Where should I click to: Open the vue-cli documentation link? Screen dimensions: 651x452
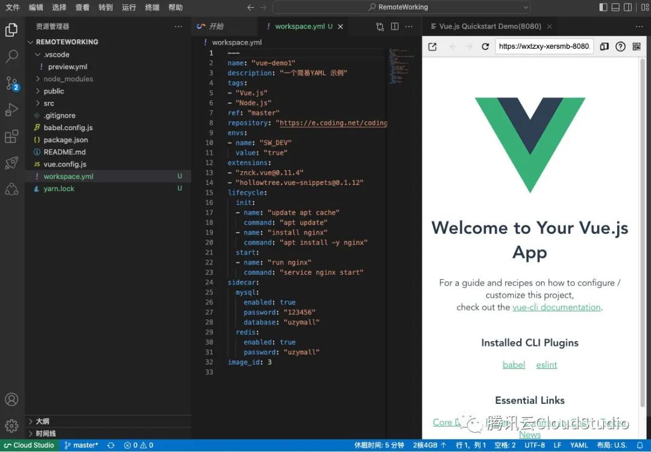[x=556, y=307]
